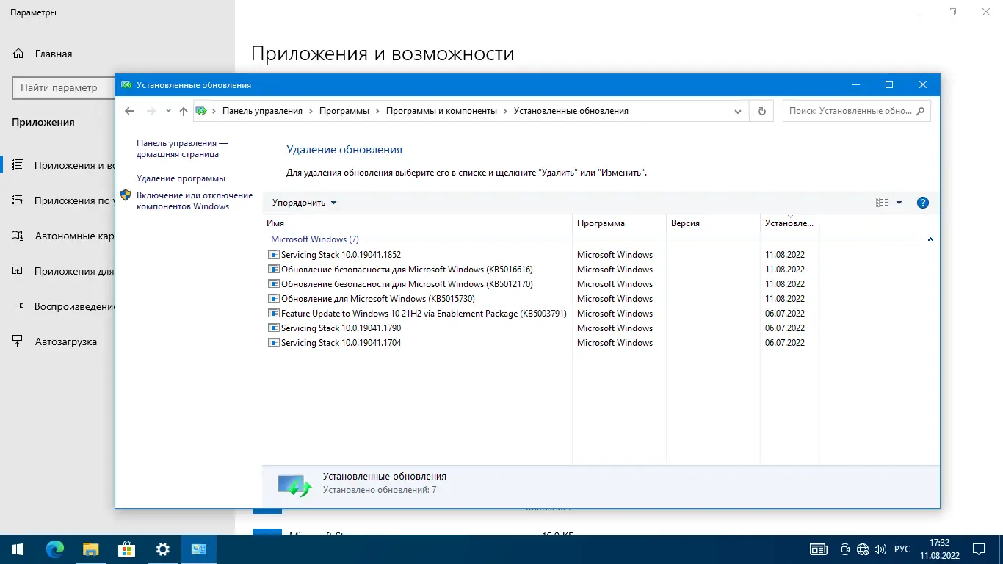Click the Servicing Stack 1852 row icon

(274, 255)
